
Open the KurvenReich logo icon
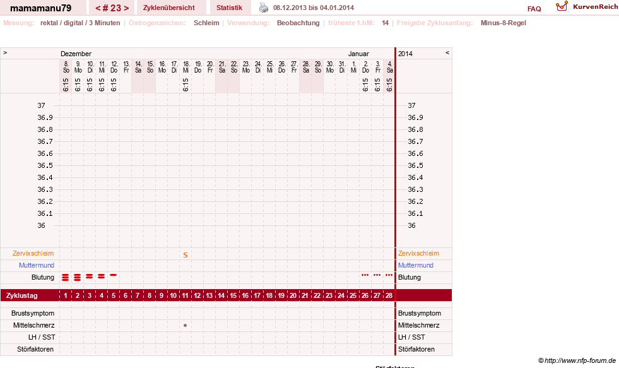[x=562, y=6]
